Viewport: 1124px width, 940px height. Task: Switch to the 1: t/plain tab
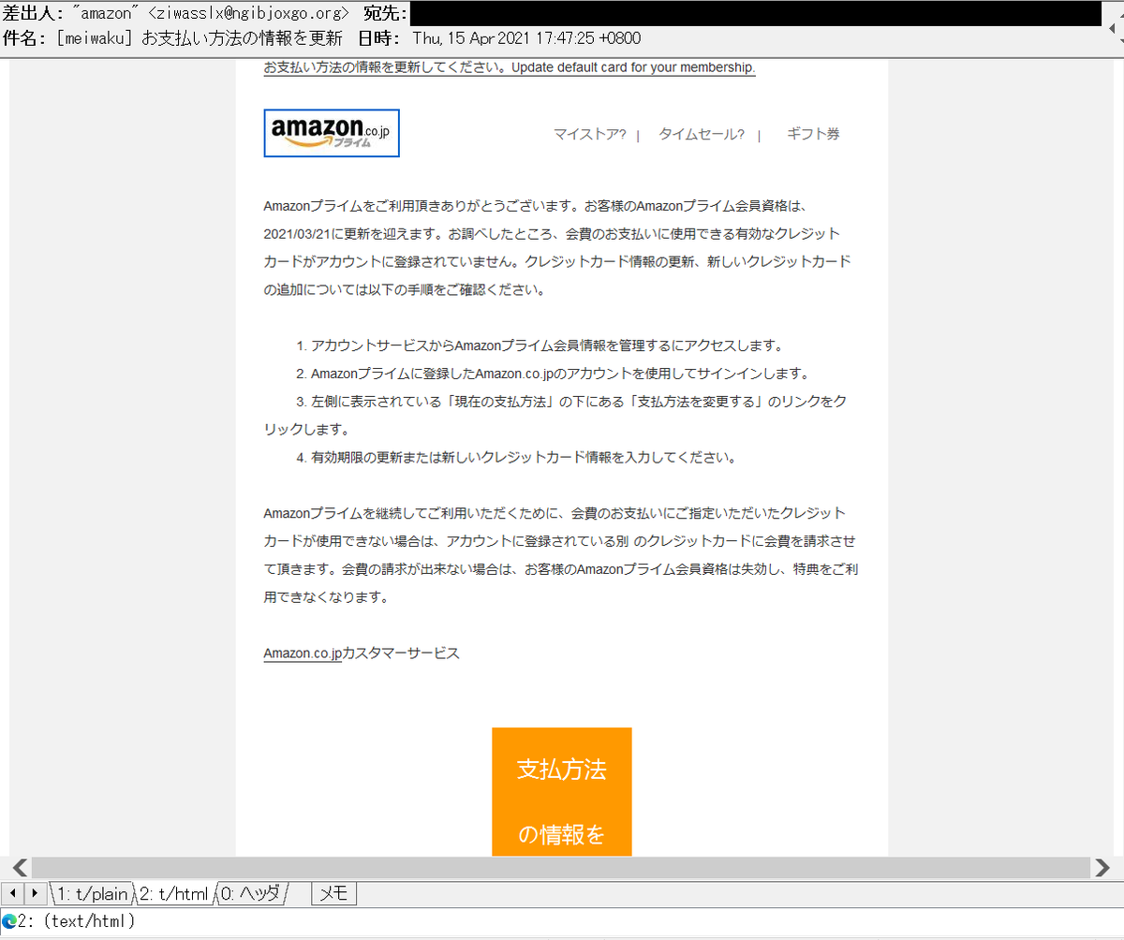pyautogui.click(x=90, y=894)
